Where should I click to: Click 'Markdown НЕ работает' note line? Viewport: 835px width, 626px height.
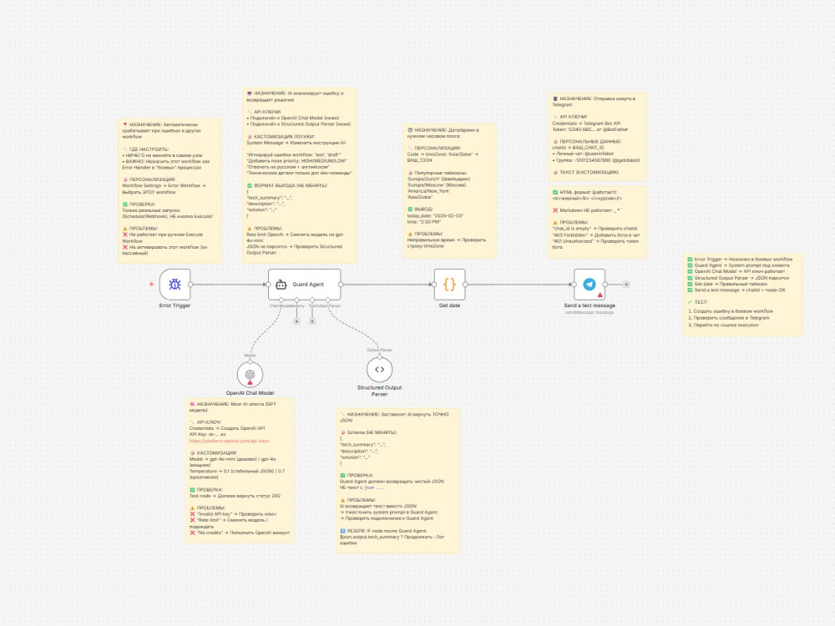click(x=586, y=210)
